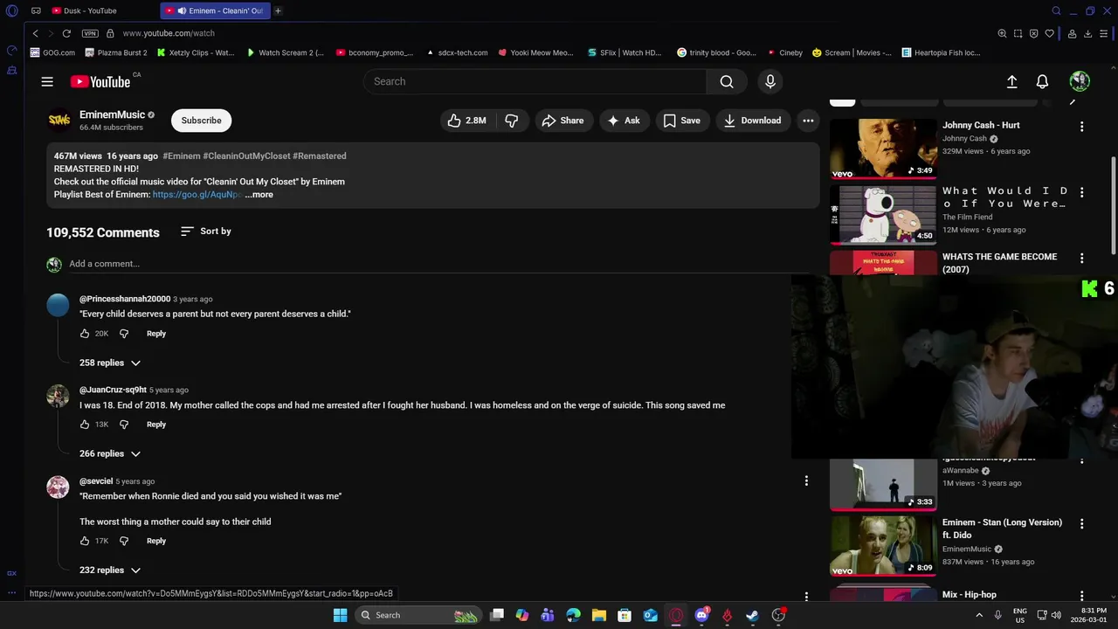
Task: Like sevciel's comment with 17K
Action: point(85,541)
